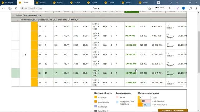Click the orange Апартаменты color swatch

(x=96, y=102)
